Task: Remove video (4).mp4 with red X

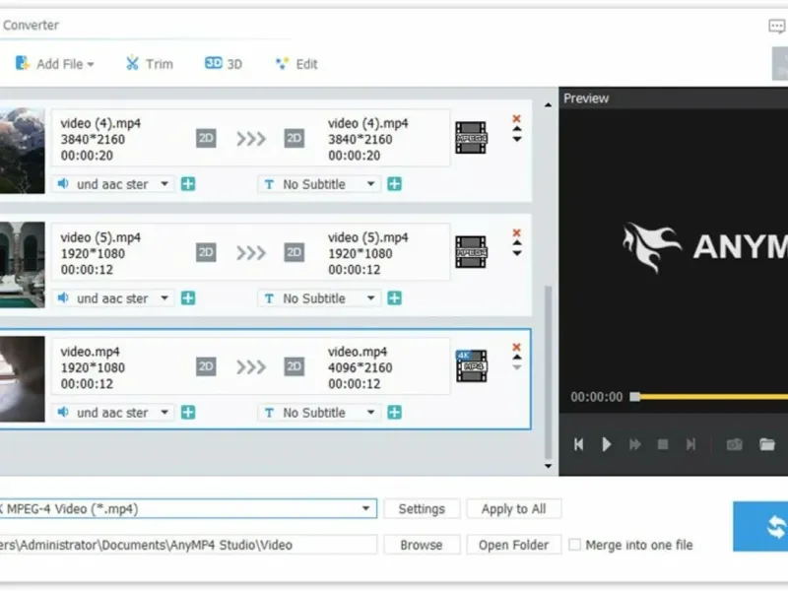Action: (x=516, y=118)
